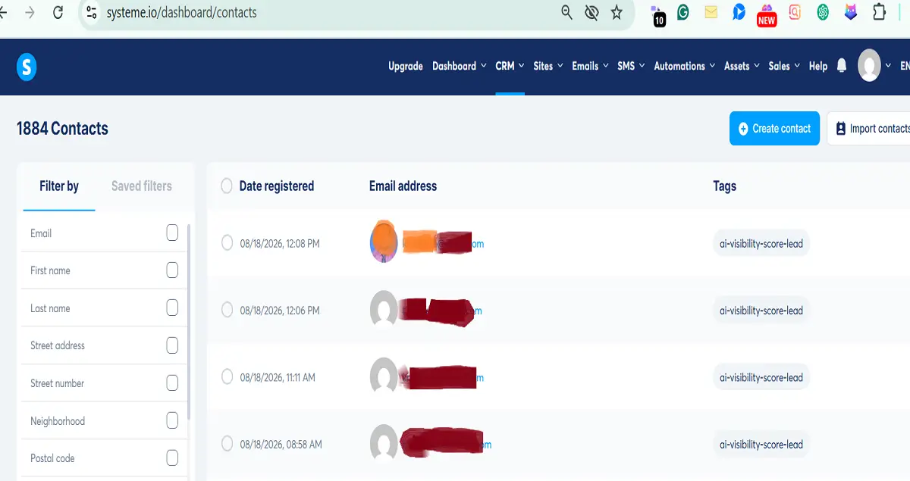The height and width of the screenshot is (481, 910).
Task: Open contact avatar for 12:06 PM row
Action: click(384, 310)
